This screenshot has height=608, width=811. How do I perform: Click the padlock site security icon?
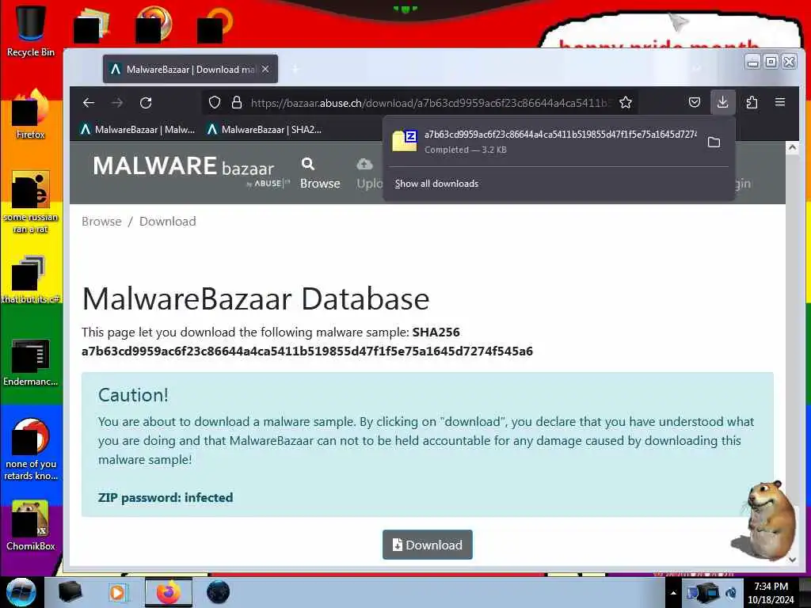(236, 102)
